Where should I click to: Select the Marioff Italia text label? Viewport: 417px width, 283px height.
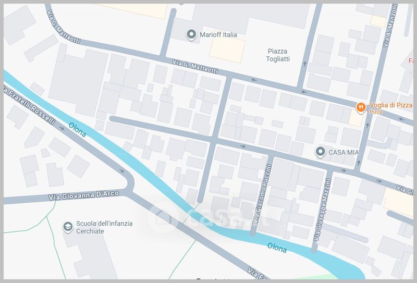coord(218,34)
